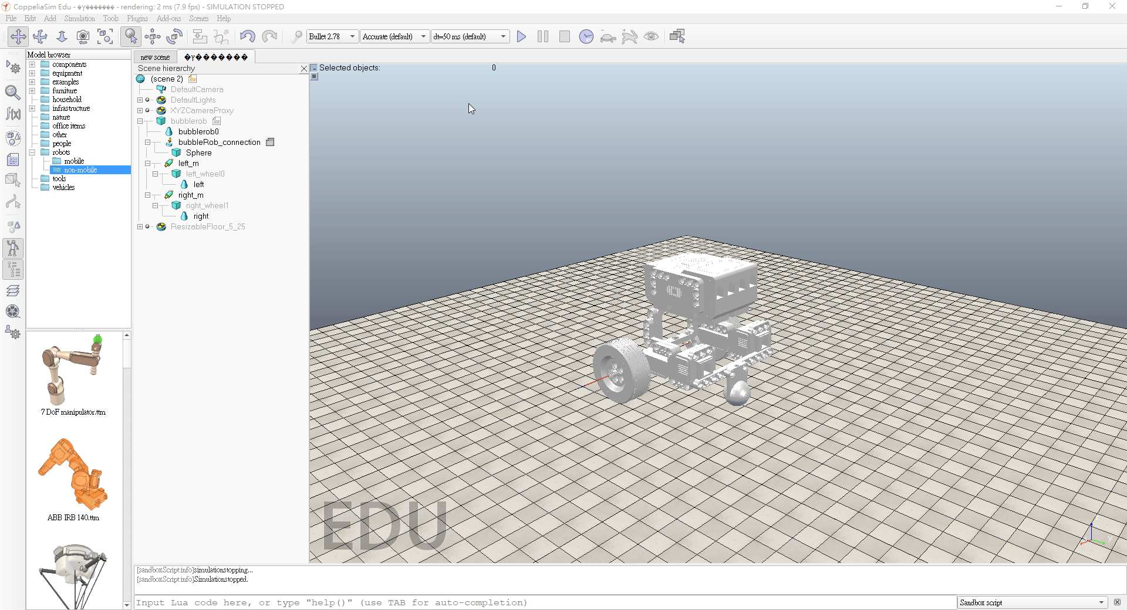Open the page selector icon

(677, 36)
